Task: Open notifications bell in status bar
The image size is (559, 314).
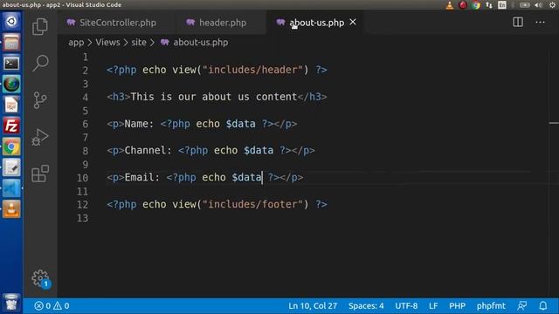Action: click(x=542, y=306)
